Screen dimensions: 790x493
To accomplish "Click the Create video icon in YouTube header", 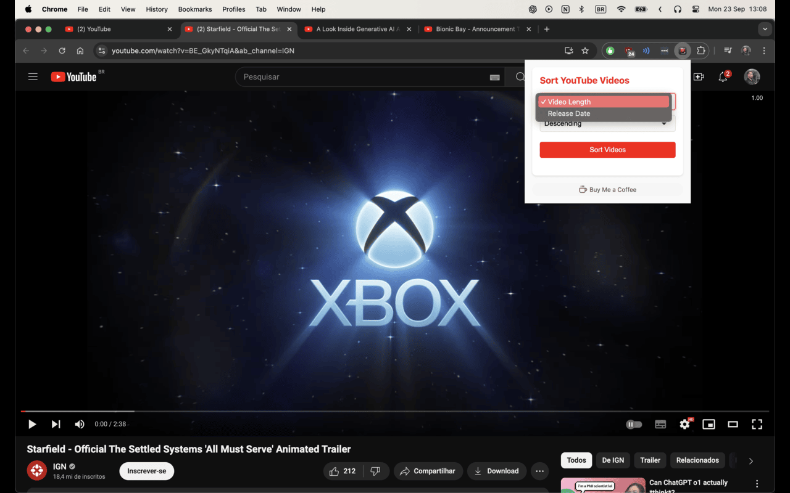I will pyautogui.click(x=699, y=77).
